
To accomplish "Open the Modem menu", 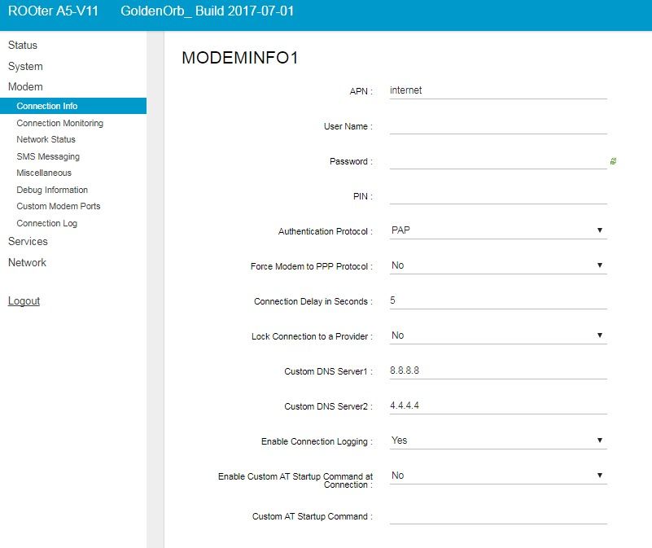I will (25, 86).
